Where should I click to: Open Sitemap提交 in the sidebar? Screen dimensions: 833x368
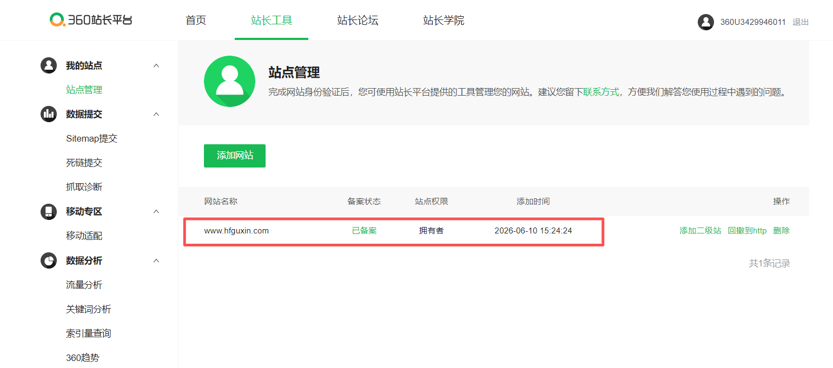click(92, 138)
